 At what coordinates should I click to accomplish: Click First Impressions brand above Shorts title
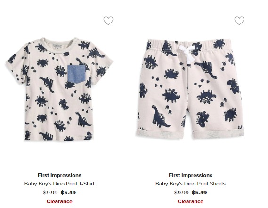coord(190,175)
